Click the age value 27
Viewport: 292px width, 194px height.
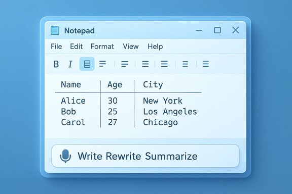coord(113,122)
